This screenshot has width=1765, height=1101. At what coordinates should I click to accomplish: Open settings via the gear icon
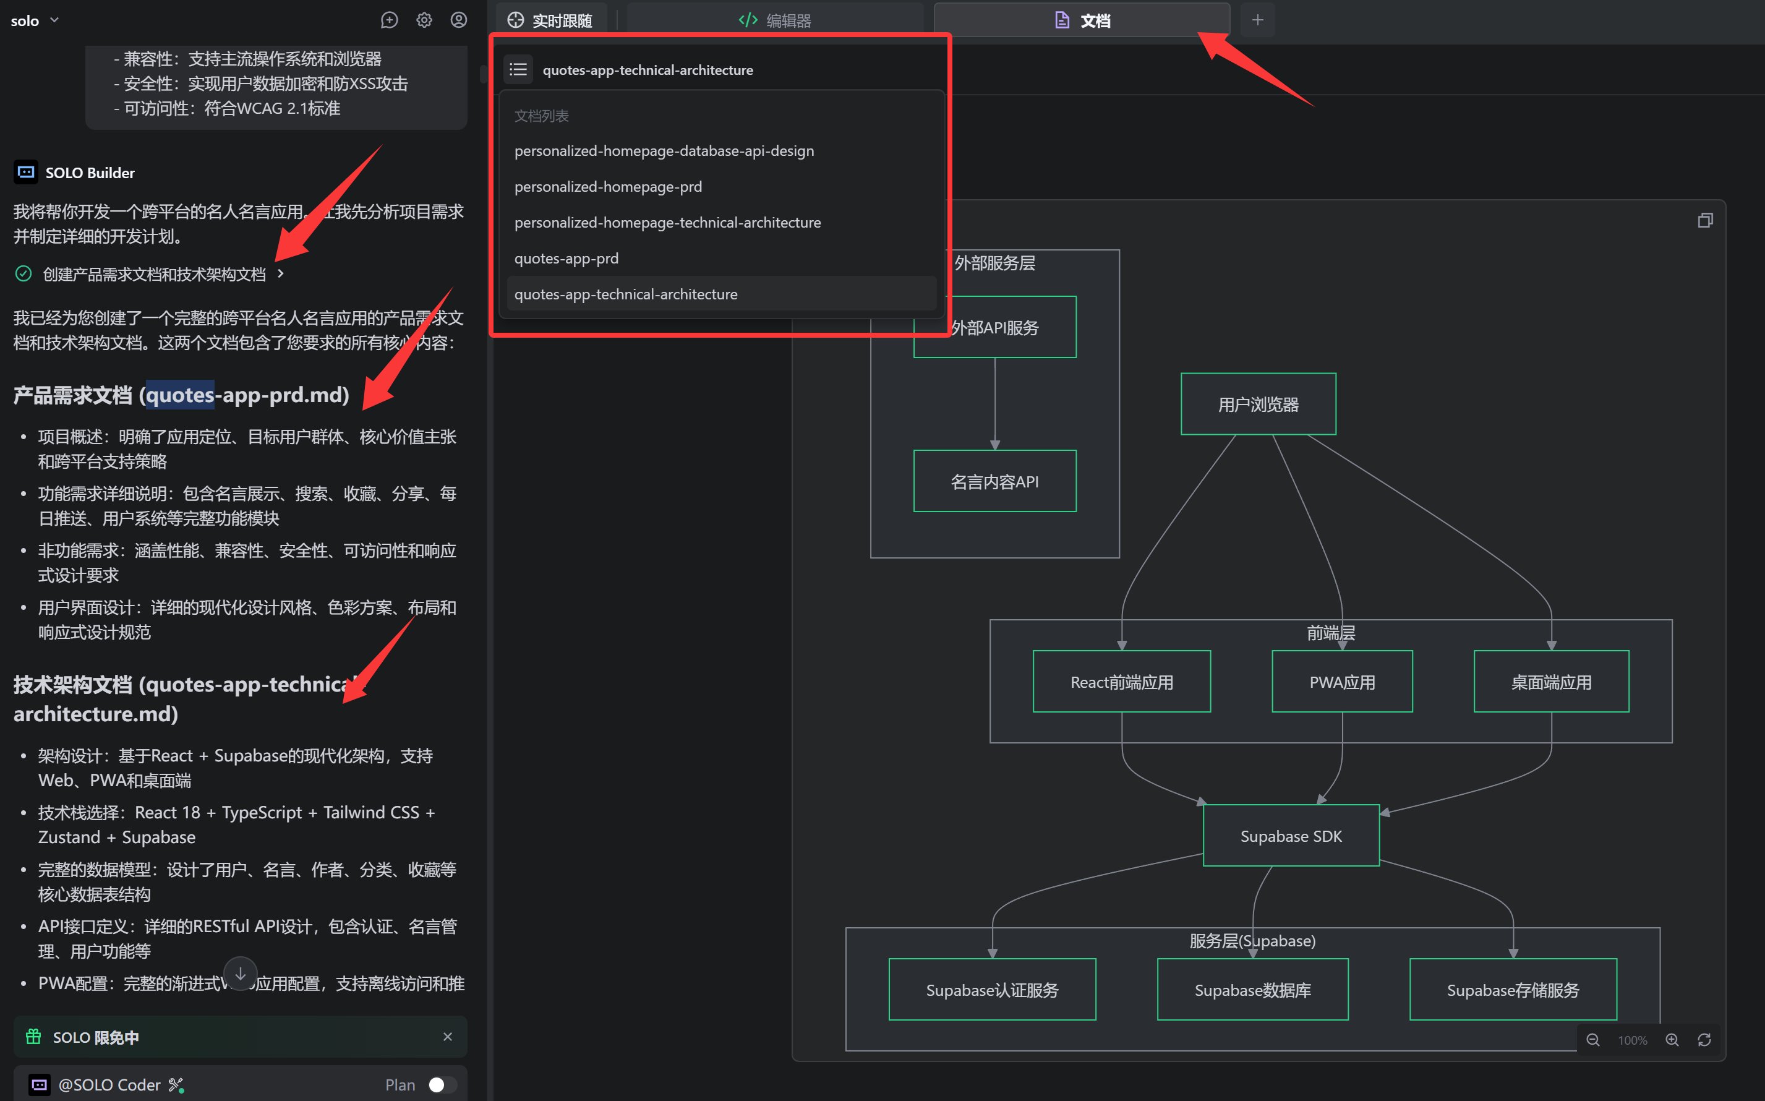[424, 20]
